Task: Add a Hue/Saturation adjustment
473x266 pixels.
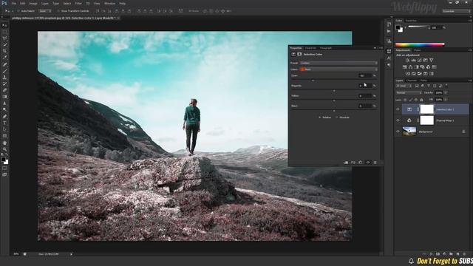Action: coord(405,67)
